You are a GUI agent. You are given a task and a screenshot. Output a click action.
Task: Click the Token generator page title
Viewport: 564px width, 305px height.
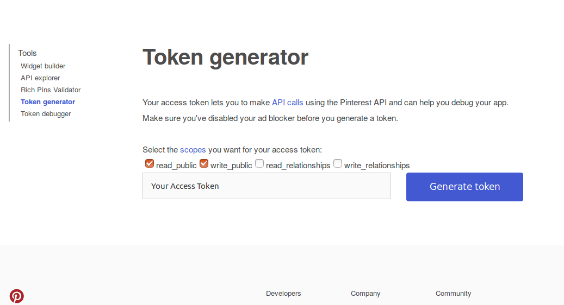point(226,57)
